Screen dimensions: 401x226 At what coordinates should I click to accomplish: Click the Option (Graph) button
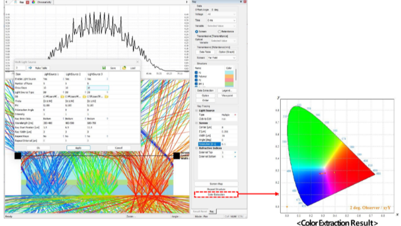pos(227,52)
